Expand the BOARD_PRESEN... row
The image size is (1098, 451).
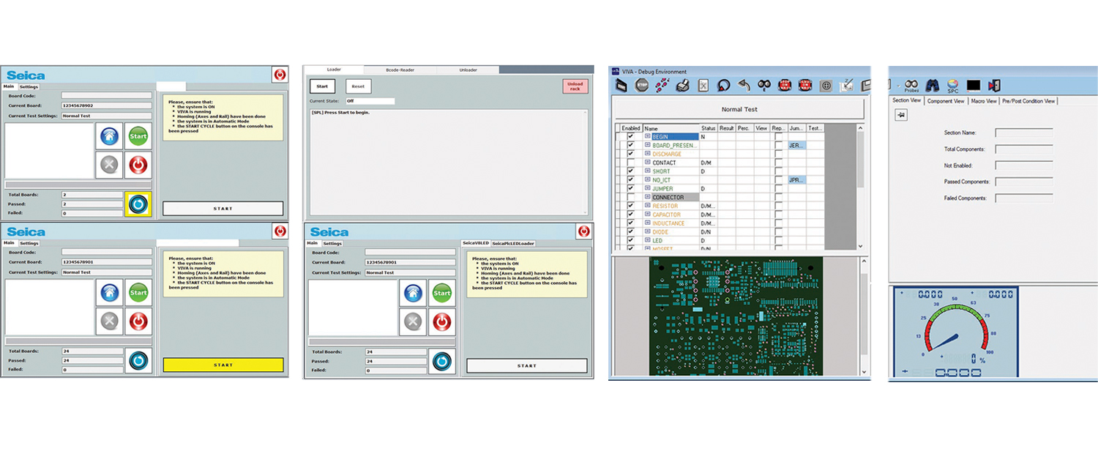pos(647,145)
